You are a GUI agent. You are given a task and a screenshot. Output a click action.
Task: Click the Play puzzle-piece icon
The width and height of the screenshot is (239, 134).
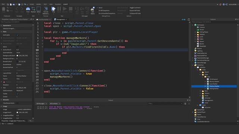[53, 9]
